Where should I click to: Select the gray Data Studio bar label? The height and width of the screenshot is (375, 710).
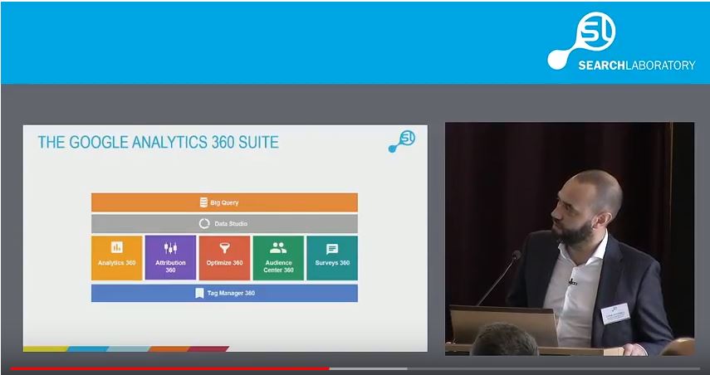pos(231,223)
